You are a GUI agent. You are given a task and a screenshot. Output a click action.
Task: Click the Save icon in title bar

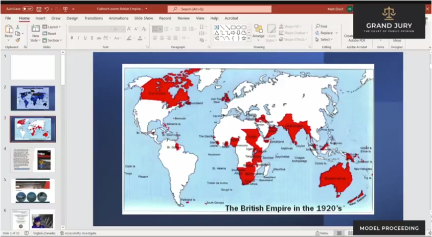click(39, 9)
